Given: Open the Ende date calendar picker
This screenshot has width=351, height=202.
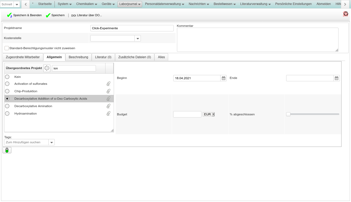Looking at the screenshot, I should pos(337,78).
